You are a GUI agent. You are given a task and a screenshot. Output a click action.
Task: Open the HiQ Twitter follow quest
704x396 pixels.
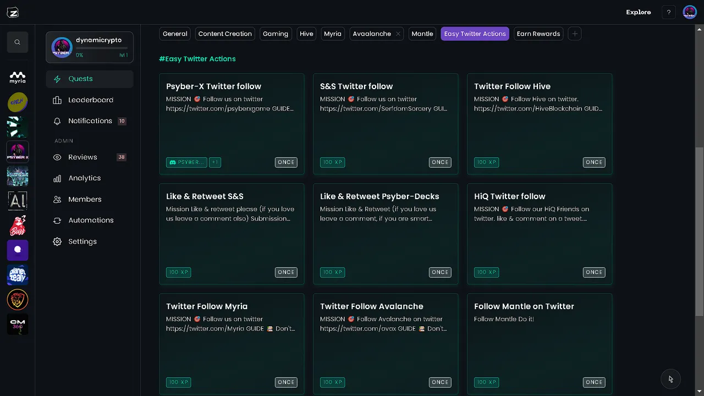pos(540,234)
